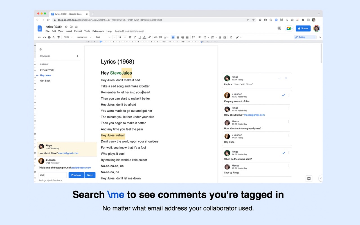Jump to Hey Jules in the outline

click(x=46, y=75)
